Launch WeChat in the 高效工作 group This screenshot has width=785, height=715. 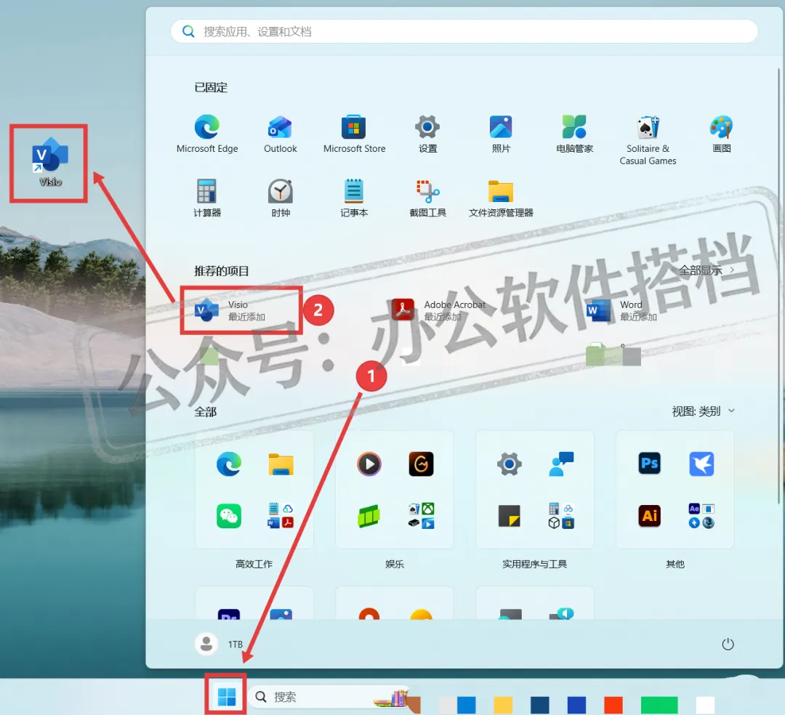pos(229,516)
